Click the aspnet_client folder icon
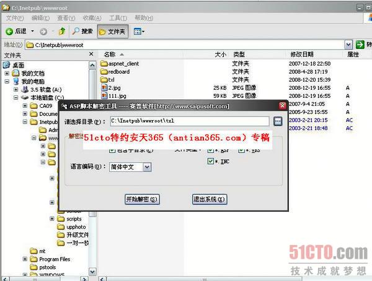This screenshot has height=281, width=372. pyautogui.click(x=104, y=64)
